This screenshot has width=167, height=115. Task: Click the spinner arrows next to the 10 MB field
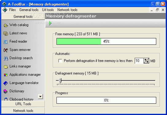click(146, 61)
